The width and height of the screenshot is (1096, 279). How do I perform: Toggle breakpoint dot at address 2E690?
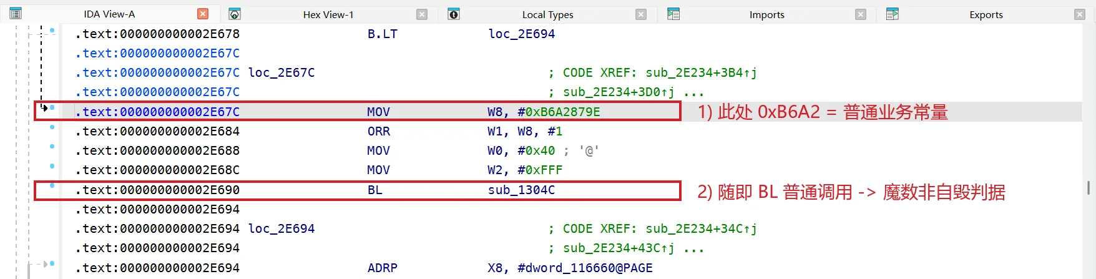click(x=52, y=185)
